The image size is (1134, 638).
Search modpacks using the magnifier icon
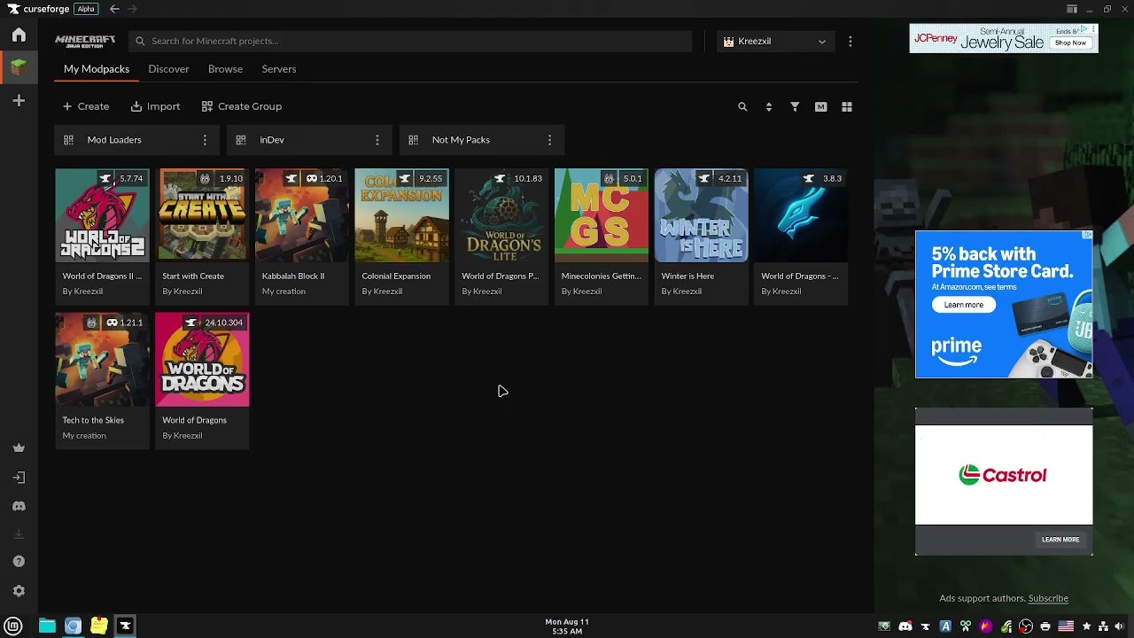point(742,106)
